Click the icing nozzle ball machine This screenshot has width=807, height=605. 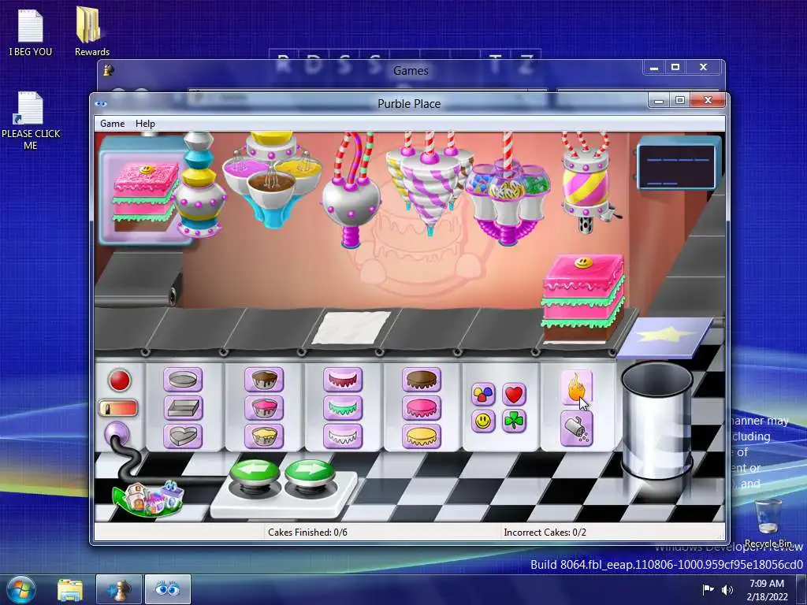pyautogui.click(x=351, y=191)
